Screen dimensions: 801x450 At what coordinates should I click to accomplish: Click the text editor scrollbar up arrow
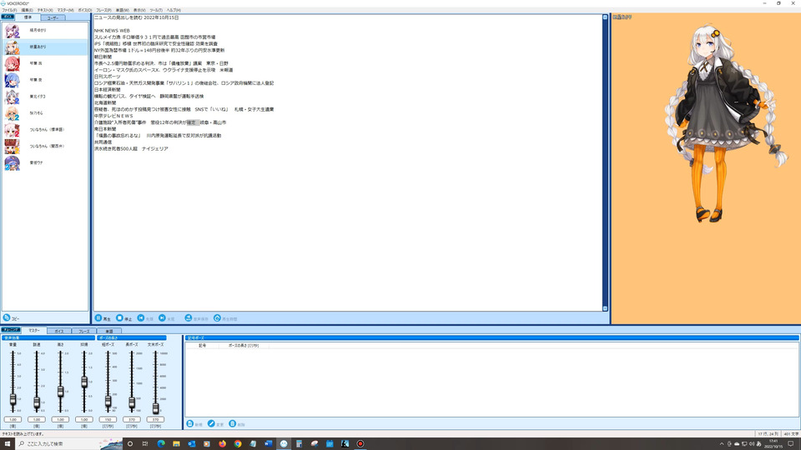[x=606, y=17]
